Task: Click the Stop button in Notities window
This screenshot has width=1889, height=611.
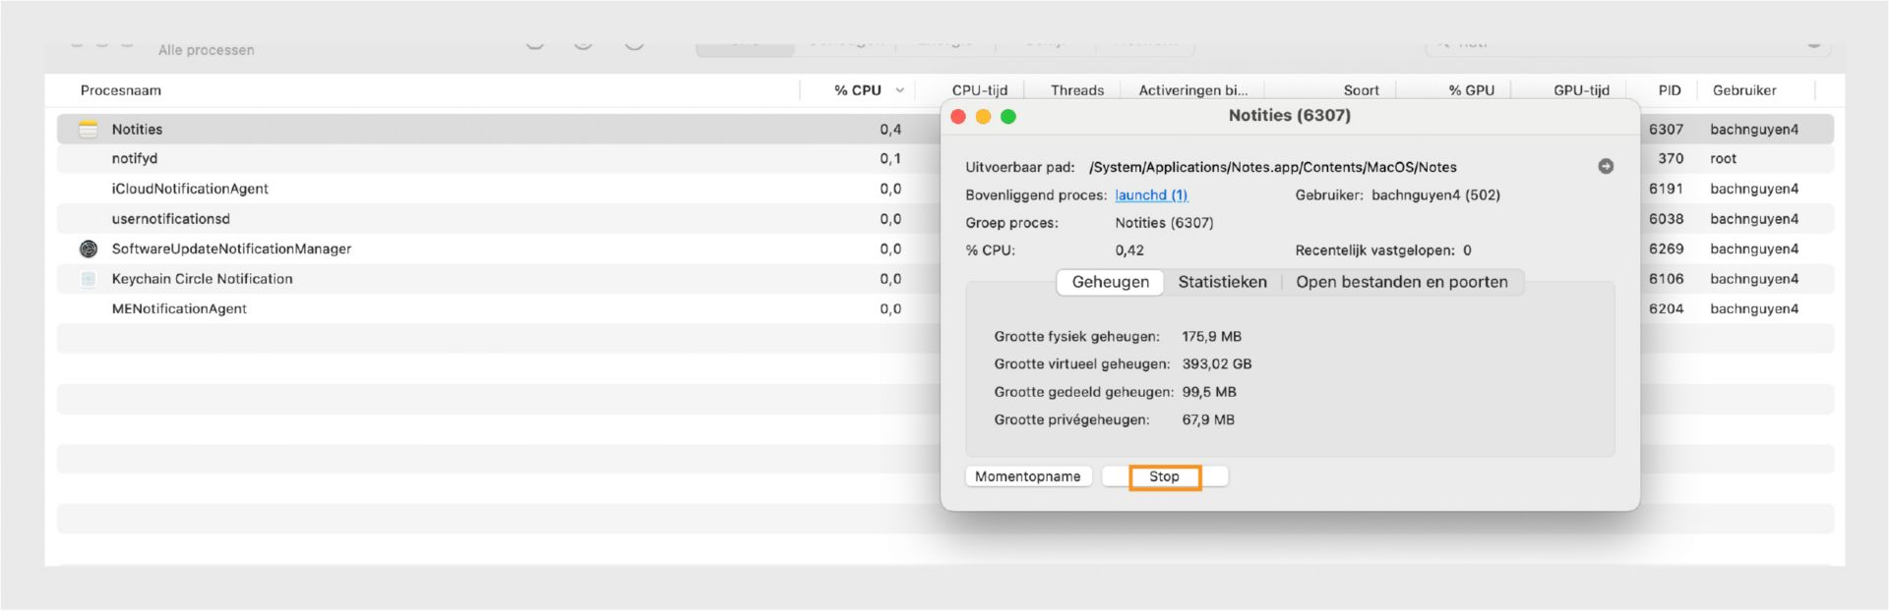Action: tap(1165, 476)
